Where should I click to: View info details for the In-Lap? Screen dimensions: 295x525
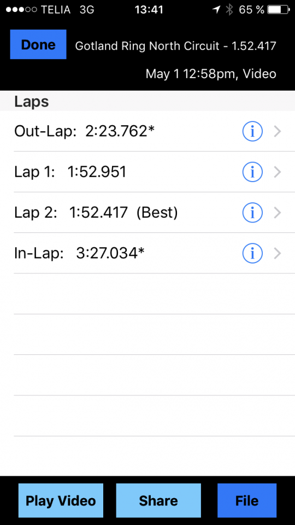point(252,253)
